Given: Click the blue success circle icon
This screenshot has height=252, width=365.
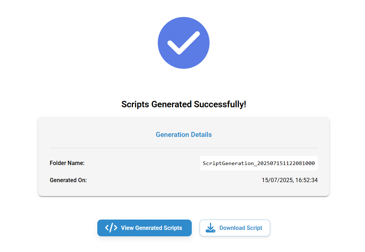Looking at the screenshot, I should point(184,43).
